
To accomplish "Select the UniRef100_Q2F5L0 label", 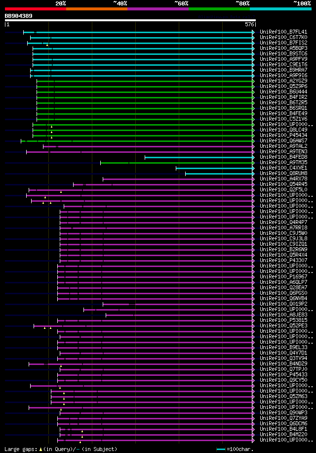I will click(x=283, y=189).
